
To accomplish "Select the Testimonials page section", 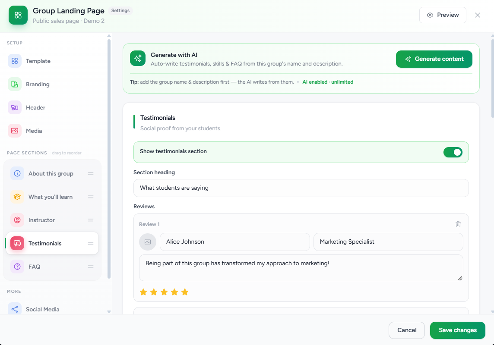I will (x=52, y=243).
